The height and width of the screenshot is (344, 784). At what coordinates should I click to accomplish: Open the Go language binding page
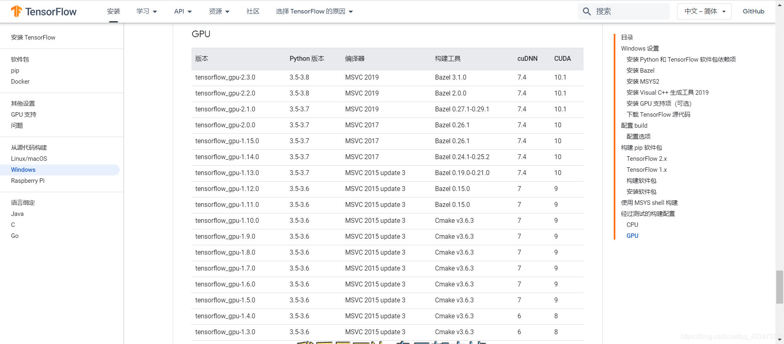tap(15, 236)
